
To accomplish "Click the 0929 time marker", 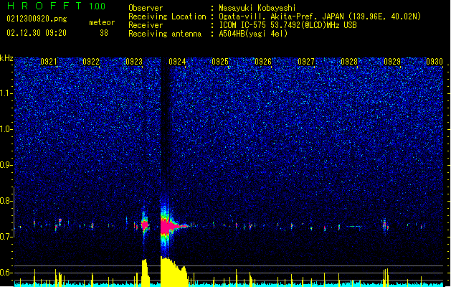I will (392, 62).
